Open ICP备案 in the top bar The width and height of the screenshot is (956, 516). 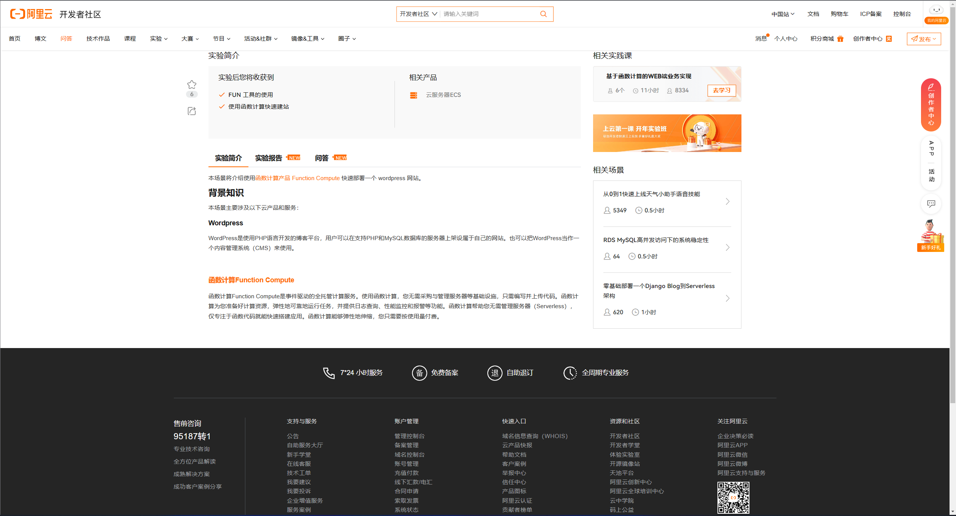click(x=871, y=14)
